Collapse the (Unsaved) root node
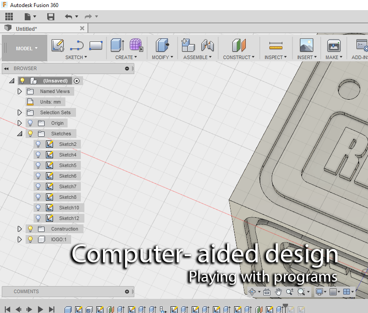The width and height of the screenshot is (368, 313). point(12,81)
